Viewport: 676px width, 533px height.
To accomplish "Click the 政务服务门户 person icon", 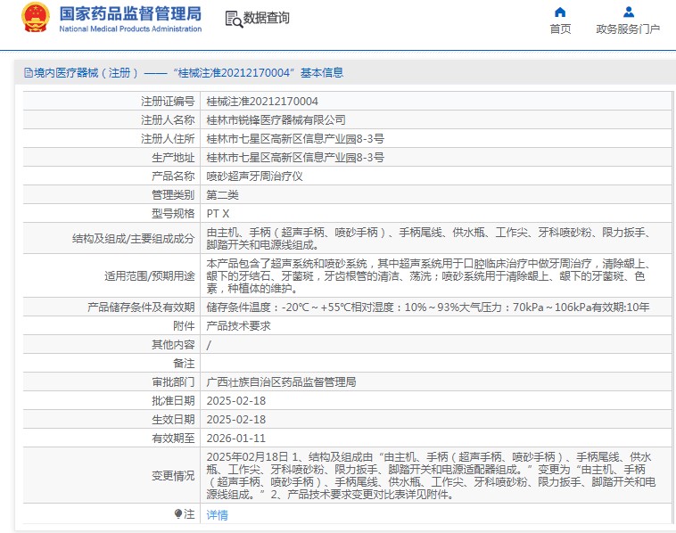I will 628,12.
